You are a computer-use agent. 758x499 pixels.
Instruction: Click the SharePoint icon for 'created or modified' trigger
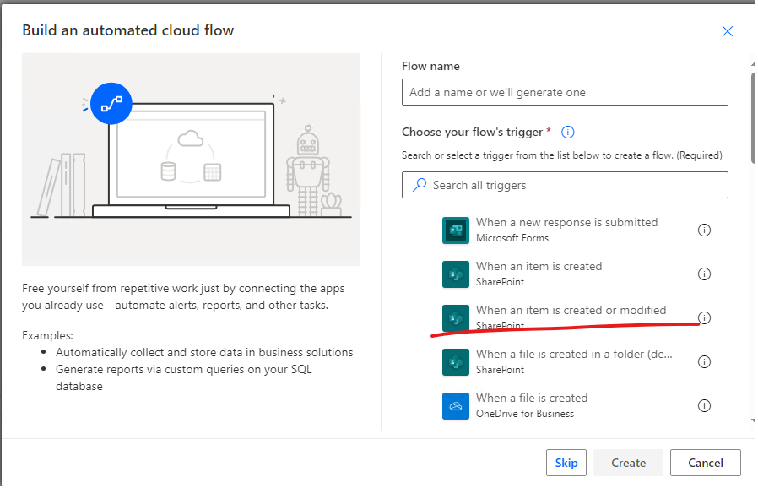(x=455, y=318)
